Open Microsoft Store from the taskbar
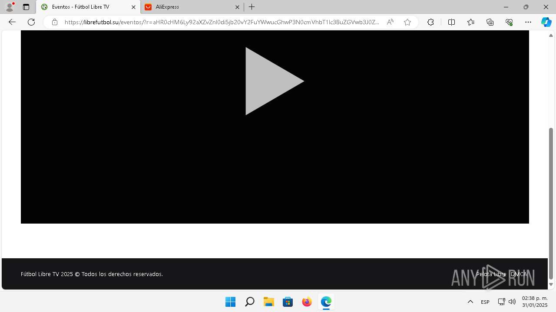The image size is (556, 312). pos(288,302)
